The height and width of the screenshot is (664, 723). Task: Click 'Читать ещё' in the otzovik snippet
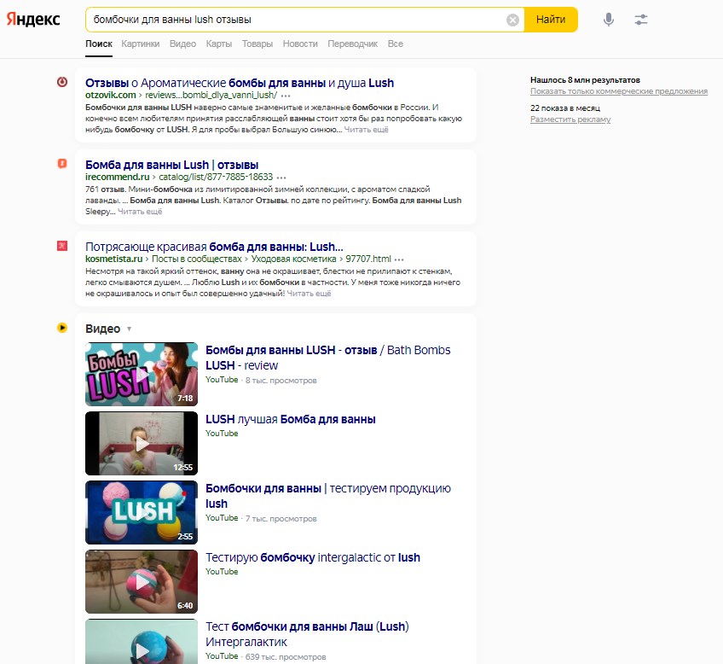(366, 130)
